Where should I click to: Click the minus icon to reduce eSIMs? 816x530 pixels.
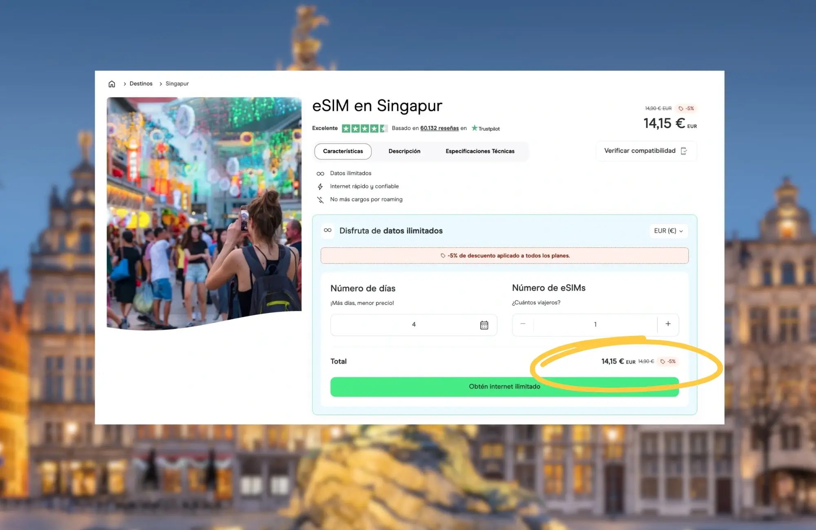523,324
